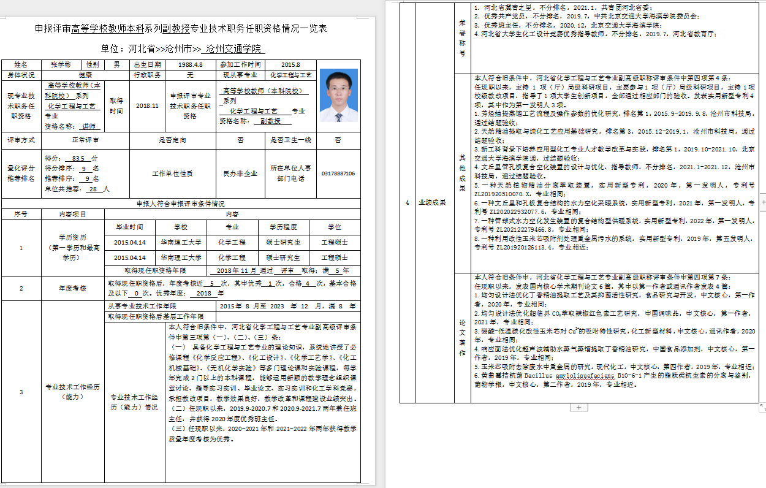
Task: Click the value 正常评审
Action: (85, 140)
